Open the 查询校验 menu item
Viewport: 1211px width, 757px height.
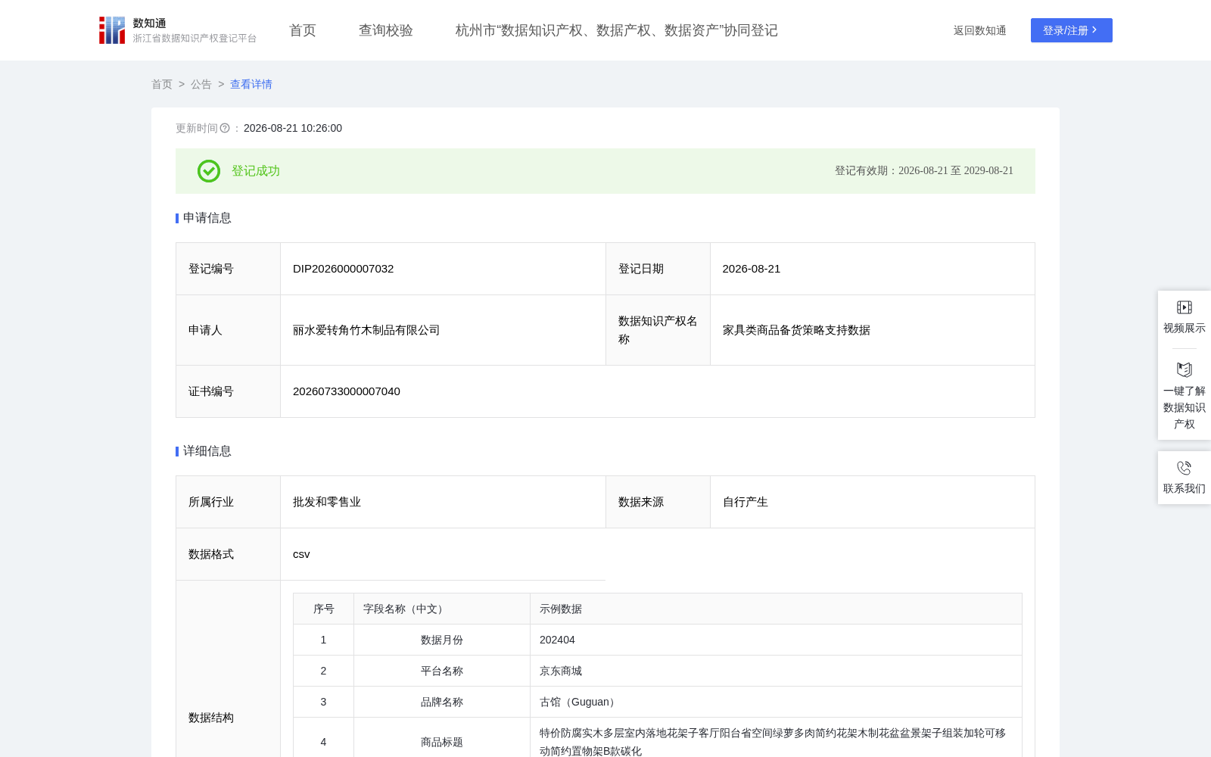tap(386, 30)
